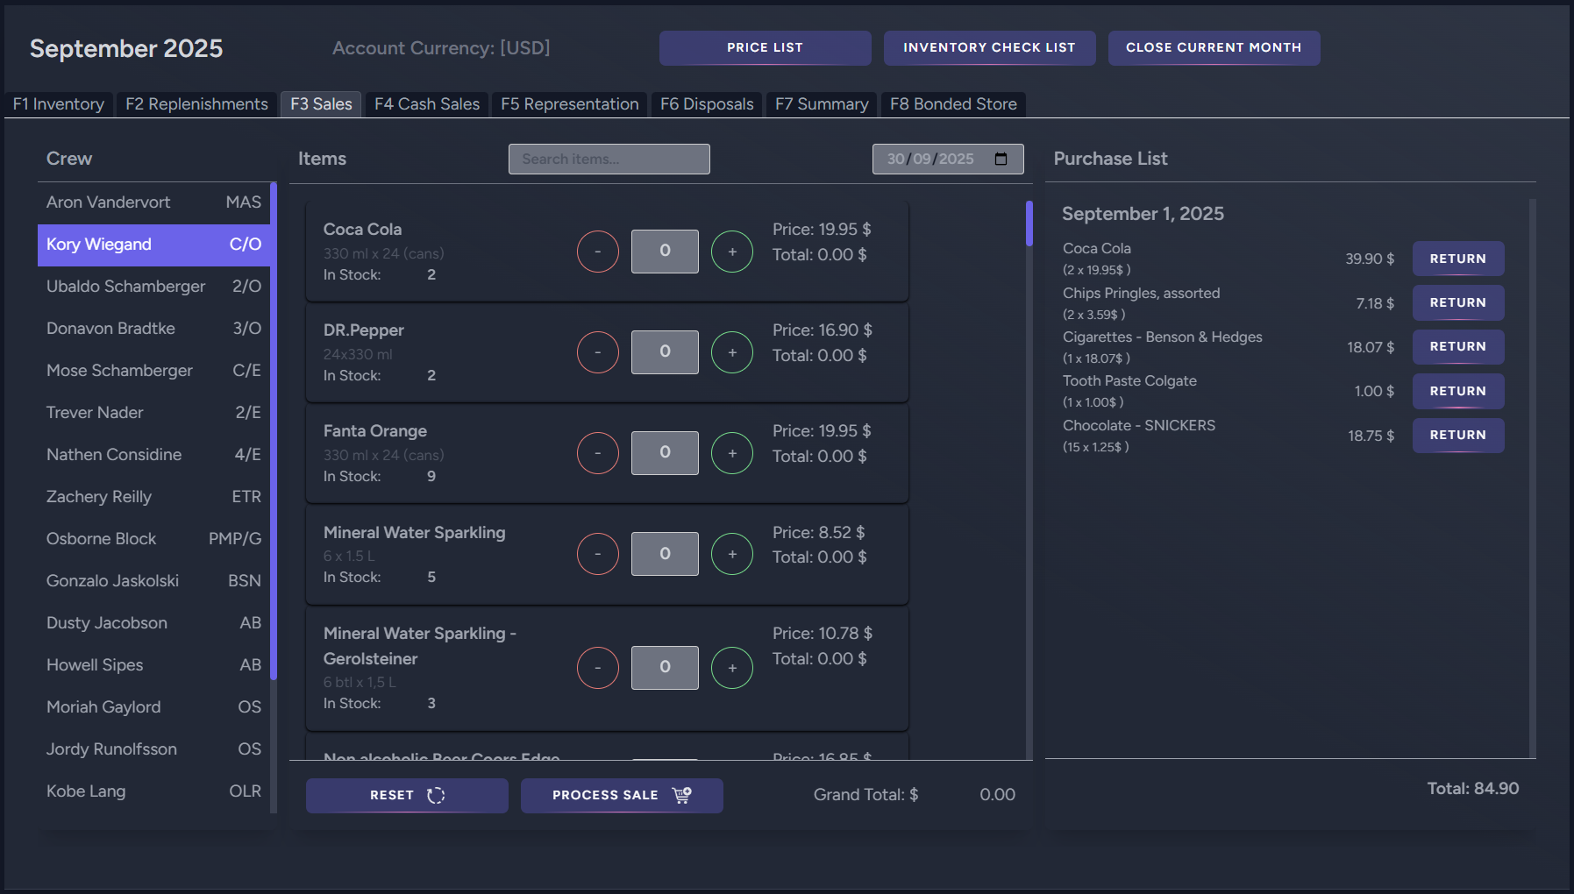Switch to the F7 Summary tab

click(821, 104)
